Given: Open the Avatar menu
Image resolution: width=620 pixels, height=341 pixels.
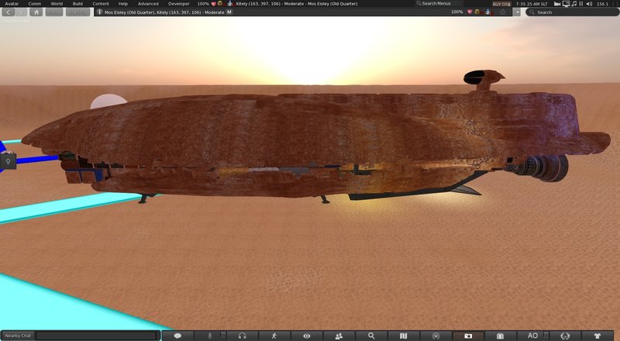Looking at the screenshot, I should point(12,4).
